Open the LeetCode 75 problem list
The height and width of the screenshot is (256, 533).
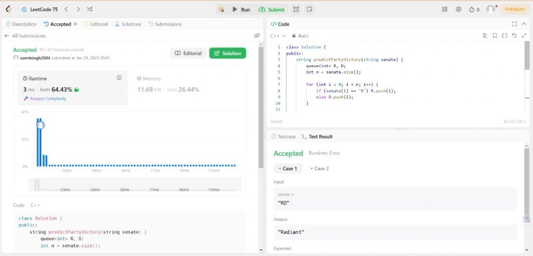[x=39, y=9]
